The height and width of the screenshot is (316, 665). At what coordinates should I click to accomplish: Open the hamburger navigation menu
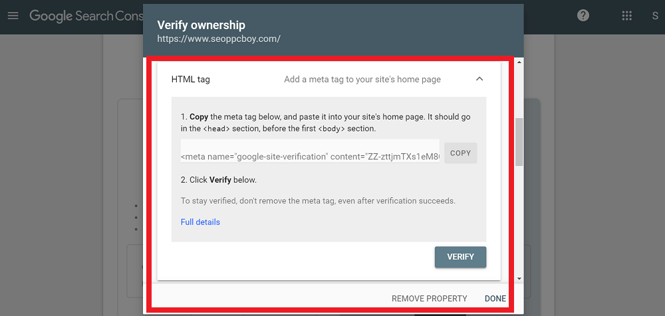[x=13, y=16]
